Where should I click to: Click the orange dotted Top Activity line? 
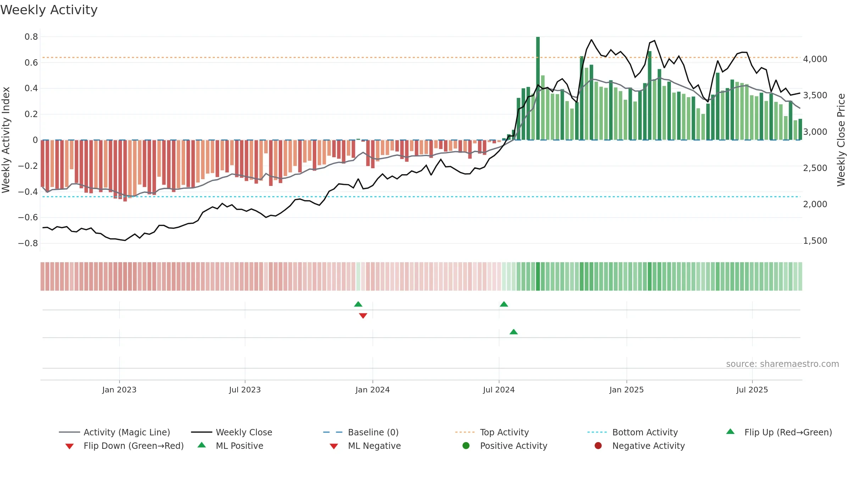pos(421,57)
